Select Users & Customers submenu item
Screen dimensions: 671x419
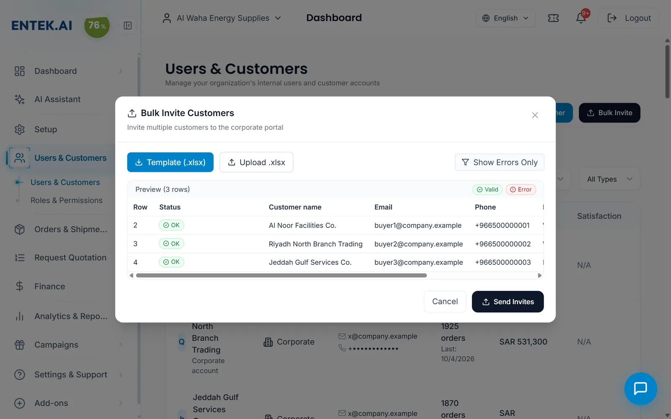tap(65, 182)
